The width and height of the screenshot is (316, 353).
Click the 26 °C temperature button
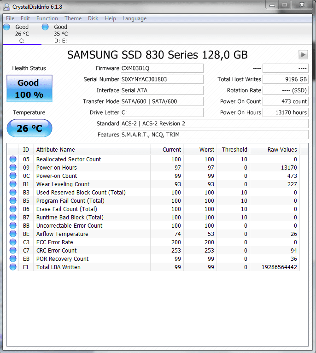point(29,128)
